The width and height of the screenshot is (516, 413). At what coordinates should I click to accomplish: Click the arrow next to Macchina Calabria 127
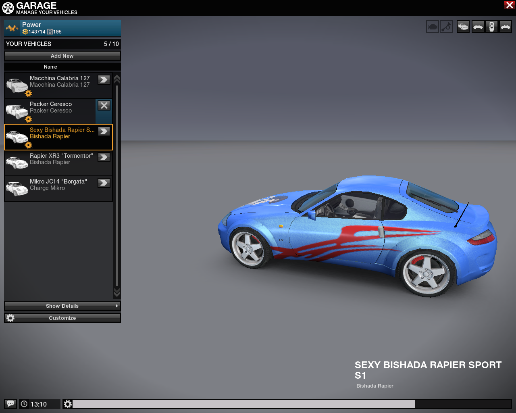point(104,80)
